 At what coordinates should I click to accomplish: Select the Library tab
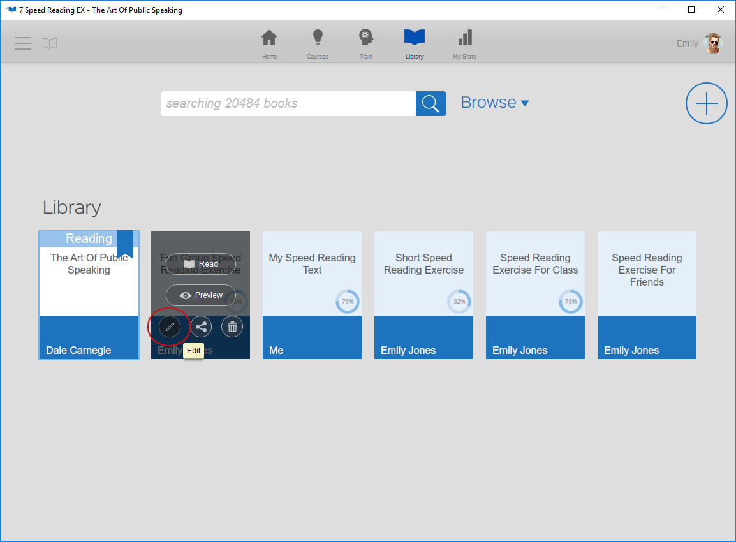(415, 43)
